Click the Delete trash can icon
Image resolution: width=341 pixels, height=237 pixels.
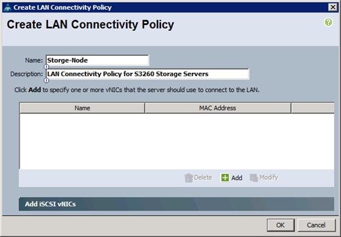pos(189,178)
